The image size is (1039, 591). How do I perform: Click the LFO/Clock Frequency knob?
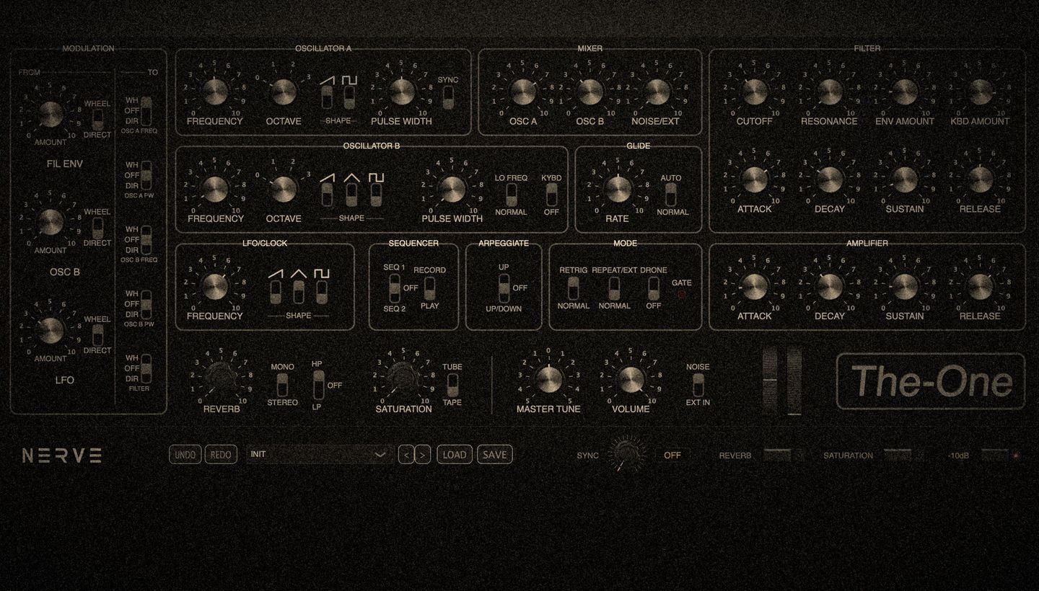tap(215, 286)
